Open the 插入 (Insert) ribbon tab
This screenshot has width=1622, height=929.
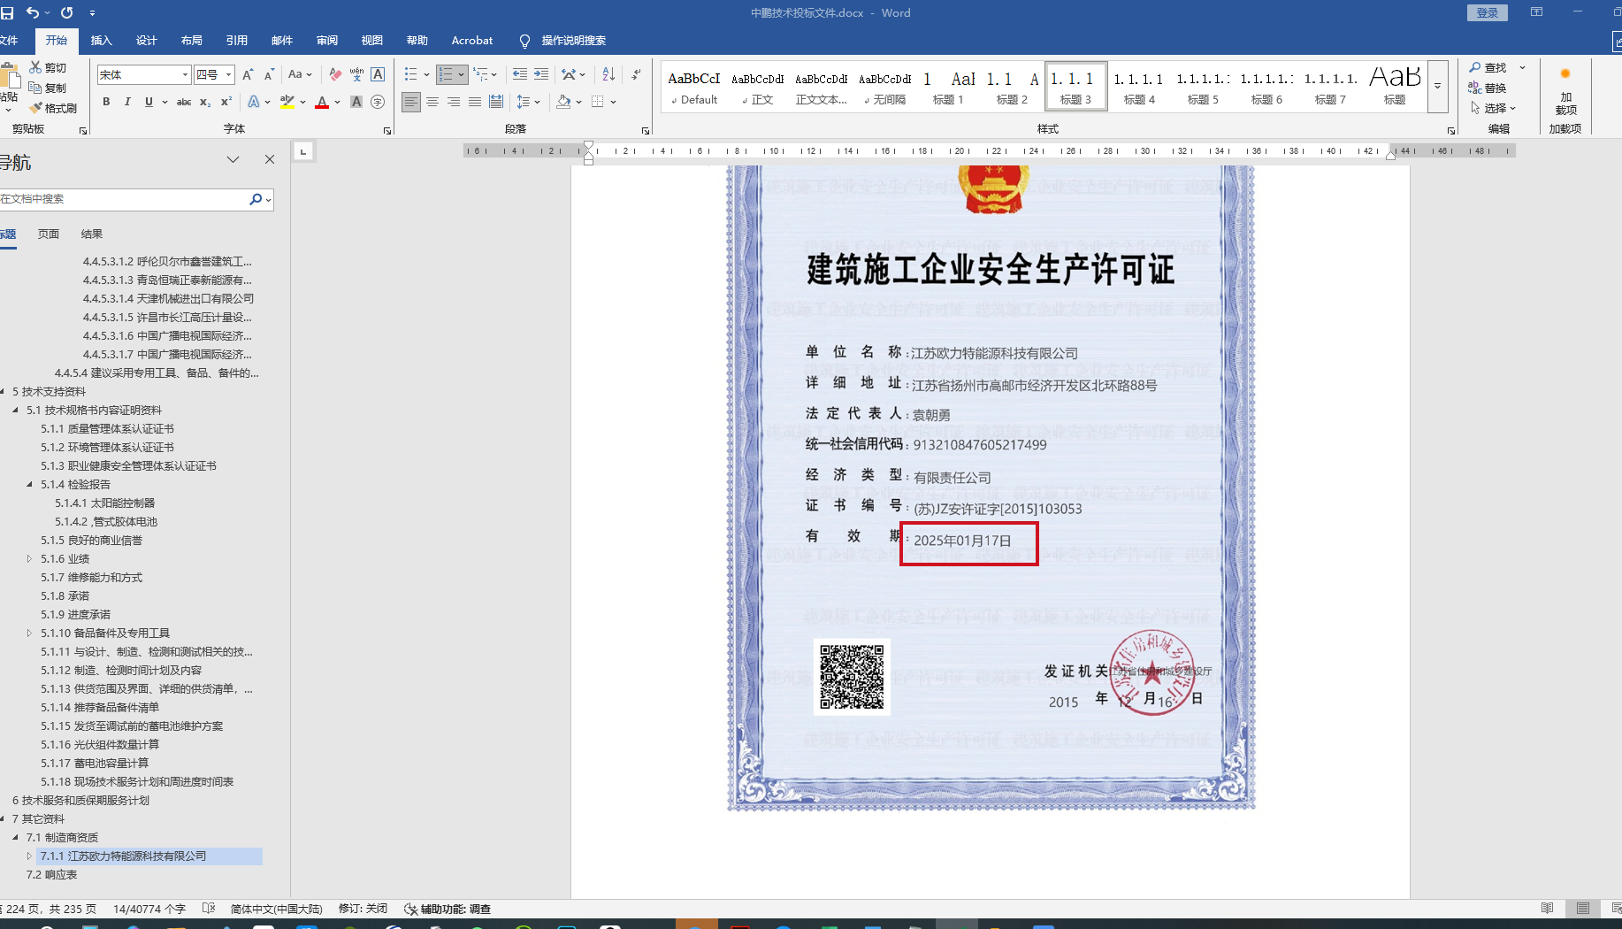pyautogui.click(x=102, y=41)
